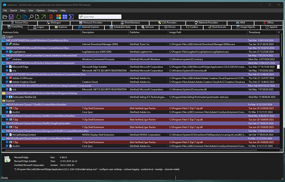Screen dimensions: 285x182
Task: Click the NvCplDesktopContext file icon
Action: coord(10,135)
